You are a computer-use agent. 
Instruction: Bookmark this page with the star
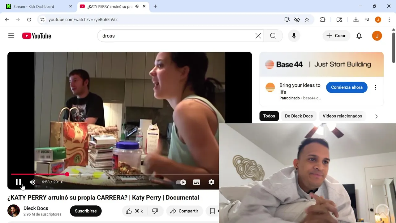pos(307,20)
